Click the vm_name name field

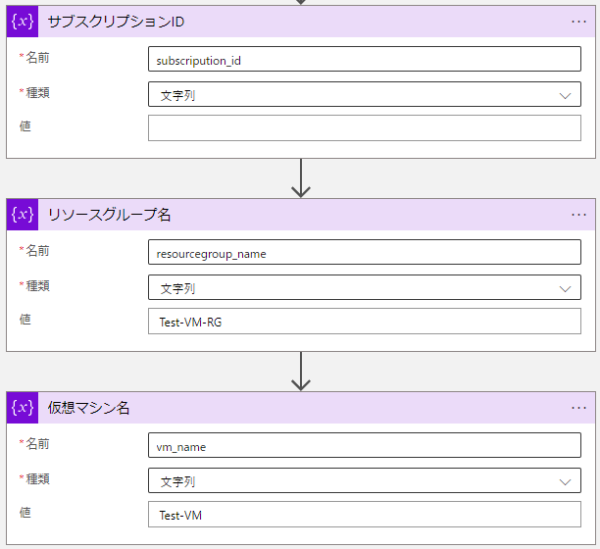point(365,445)
